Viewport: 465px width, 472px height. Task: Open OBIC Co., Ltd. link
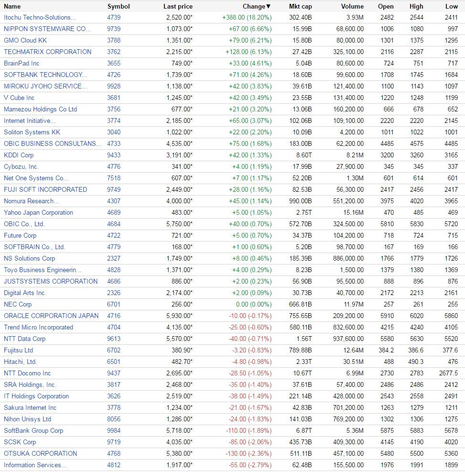pyautogui.click(x=24, y=224)
